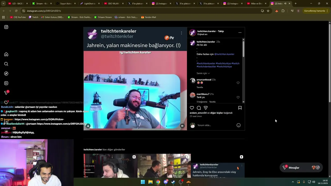Open apps grid in bookmarks bar
The width and height of the screenshot is (331, 186).
click(3, 17)
